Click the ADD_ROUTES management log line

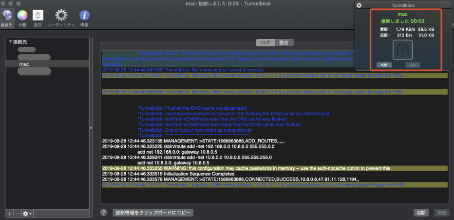(x=194, y=141)
